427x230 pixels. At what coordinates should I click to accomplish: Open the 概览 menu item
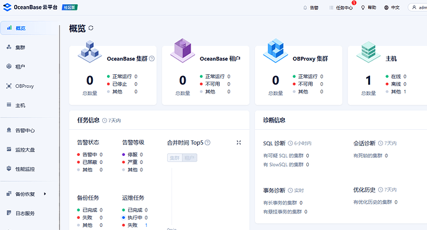click(x=29, y=28)
